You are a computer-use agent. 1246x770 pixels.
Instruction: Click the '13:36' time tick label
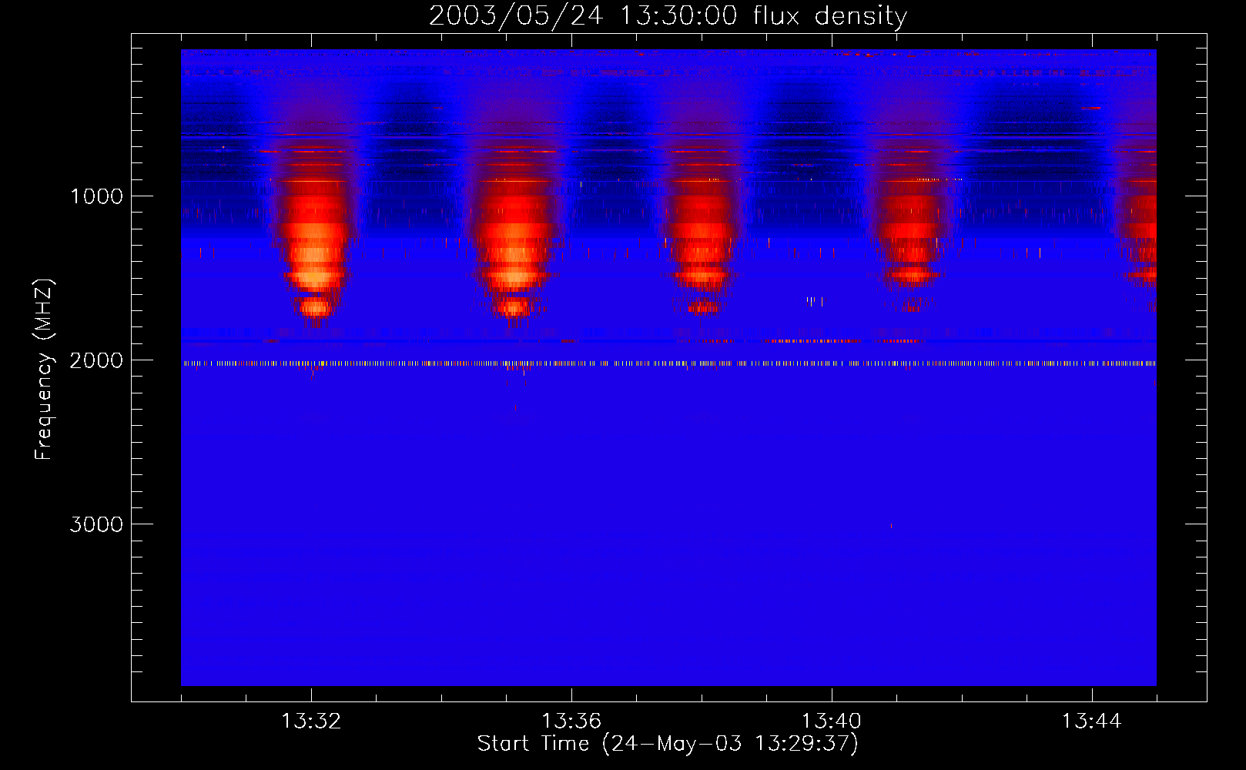[x=571, y=721]
